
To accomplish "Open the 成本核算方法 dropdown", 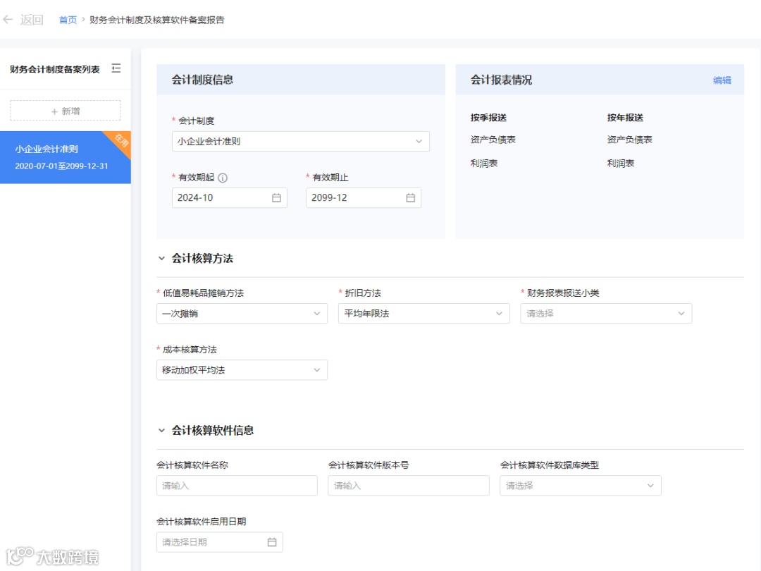I will tap(242, 370).
